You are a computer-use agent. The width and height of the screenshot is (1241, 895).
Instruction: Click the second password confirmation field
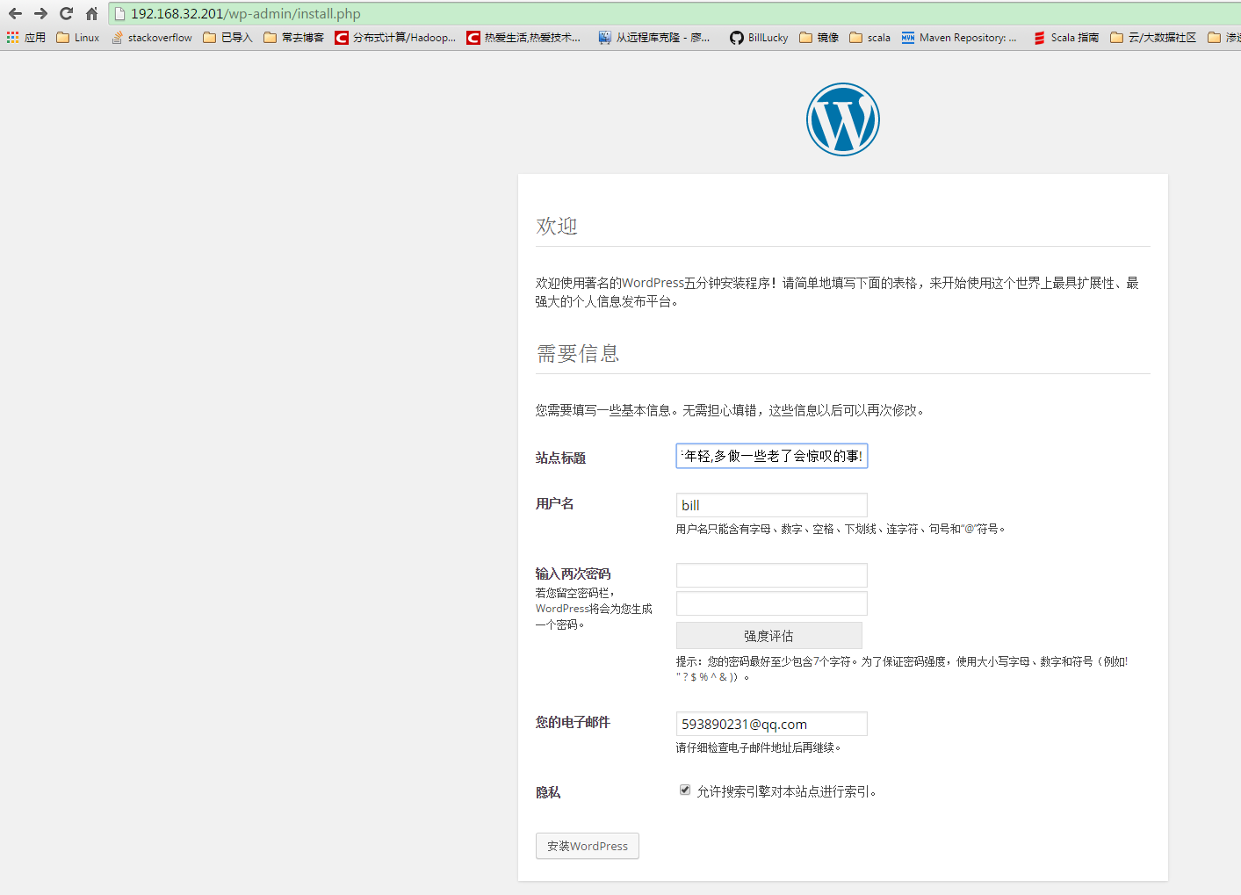(x=772, y=603)
